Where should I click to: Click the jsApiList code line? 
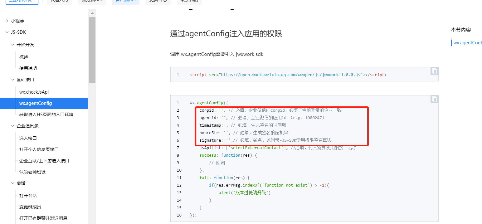click(278, 148)
